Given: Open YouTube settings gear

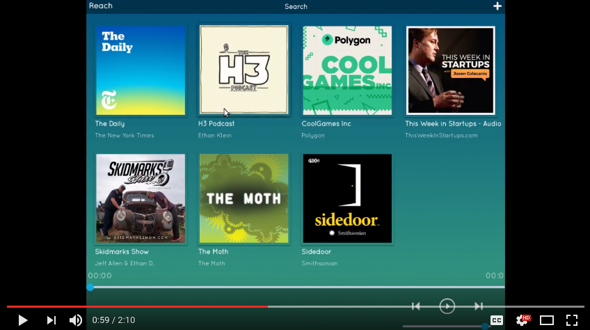Looking at the screenshot, I should click(x=522, y=320).
